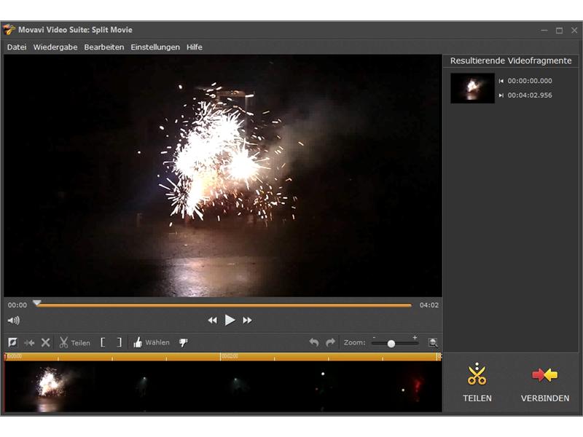Select the resulting video fragment thumbnail
This screenshot has width=583, height=437.
[x=472, y=88]
